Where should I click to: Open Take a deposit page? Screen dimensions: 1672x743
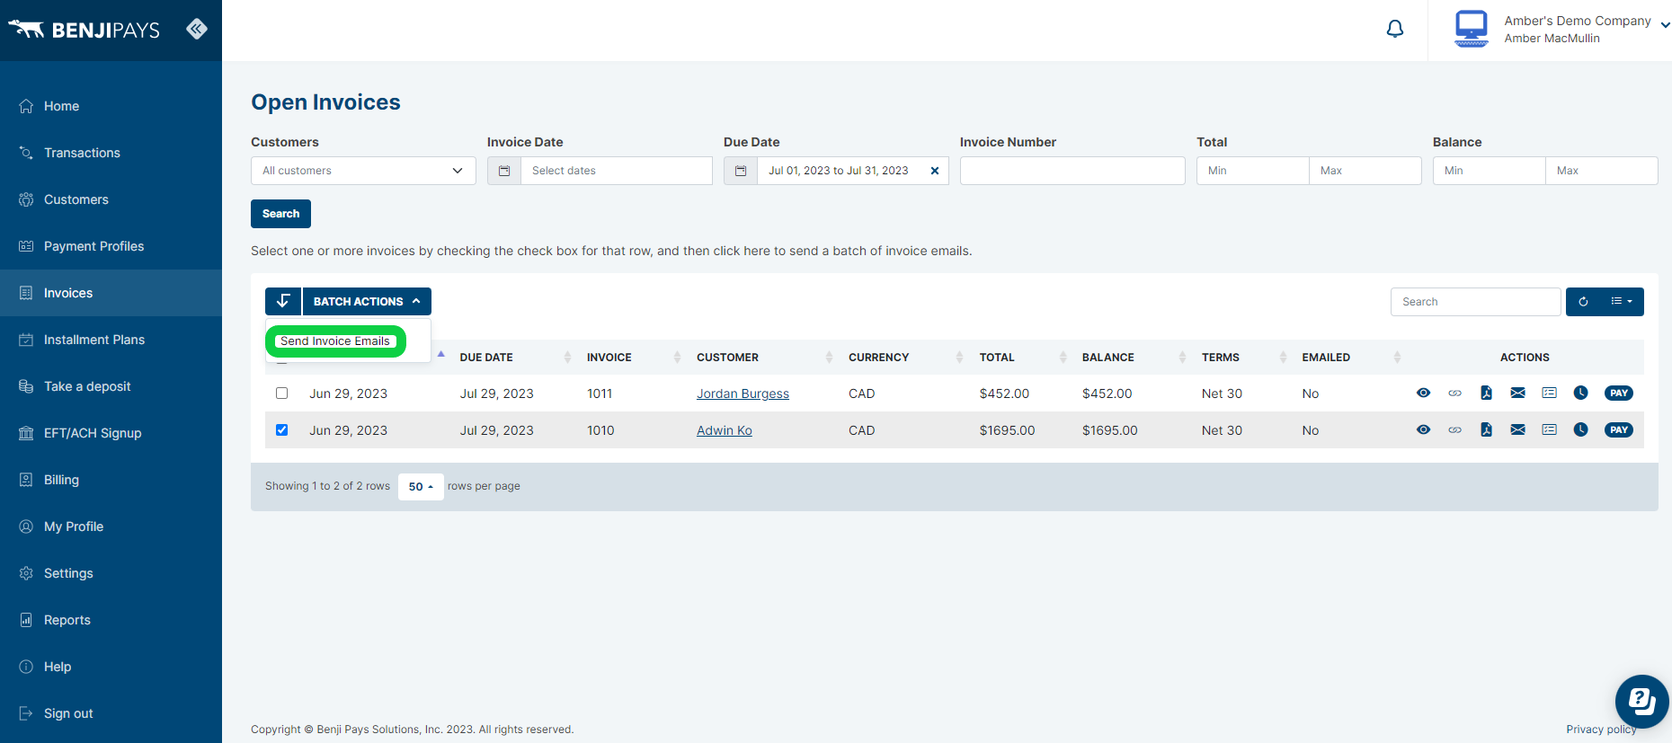[111, 386]
